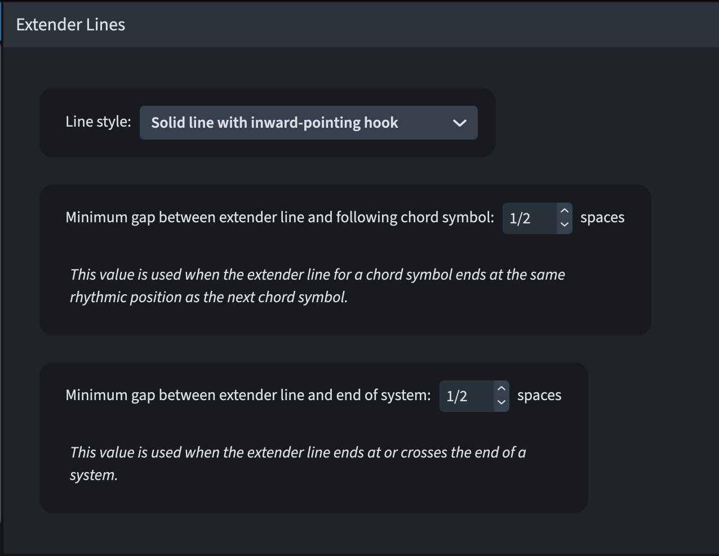Image resolution: width=719 pixels, height=556 pixels.
Task: Click the italic note about same rhythmic position
Action: pyautogui.click(x=317, y=286)
